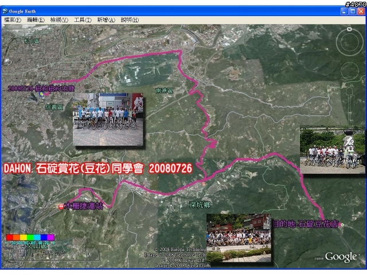Open the 檔案(F) menu

13,20
